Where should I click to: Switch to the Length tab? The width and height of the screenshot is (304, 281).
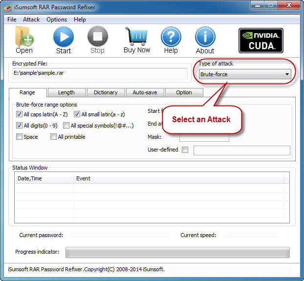66,92
